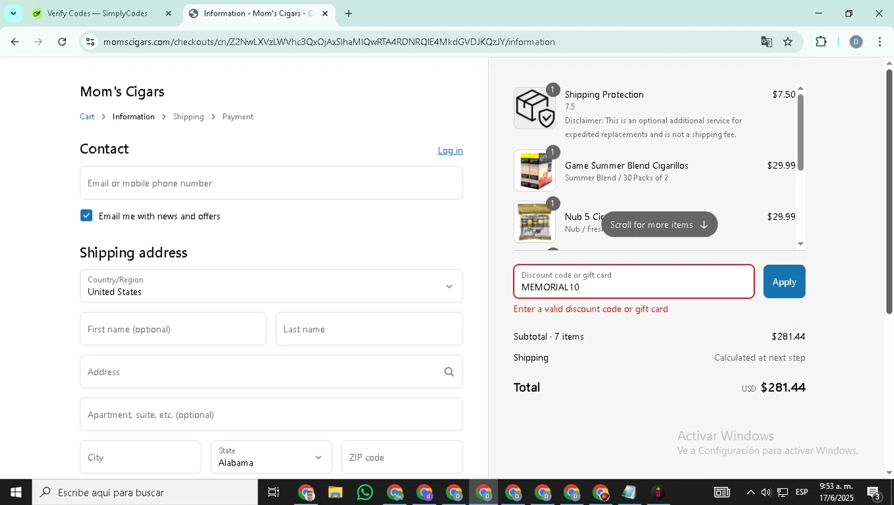Click the Address input field

[x=271, y=372]
